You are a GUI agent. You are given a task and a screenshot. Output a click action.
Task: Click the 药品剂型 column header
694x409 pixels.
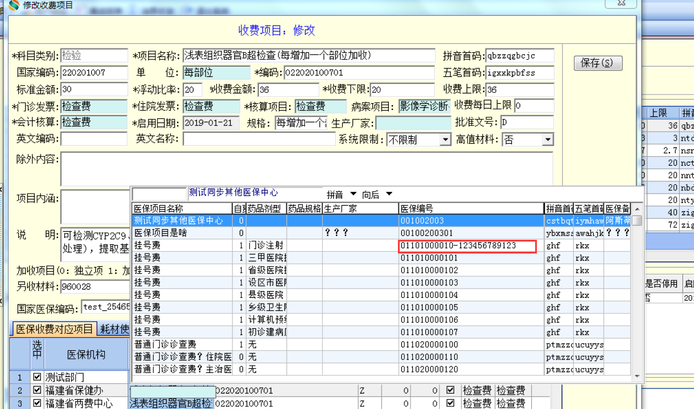pyautogui.click(x=266, y=208)
